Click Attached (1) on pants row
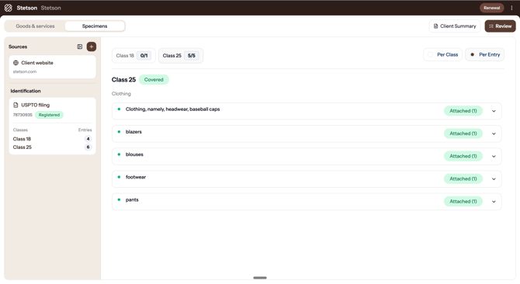This screenshot has height=284, width=520. (x=463, y=202)
